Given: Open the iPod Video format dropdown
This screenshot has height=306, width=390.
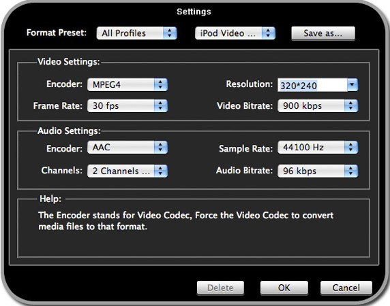Looking at the screenshot, I should [x=235, y=33].
